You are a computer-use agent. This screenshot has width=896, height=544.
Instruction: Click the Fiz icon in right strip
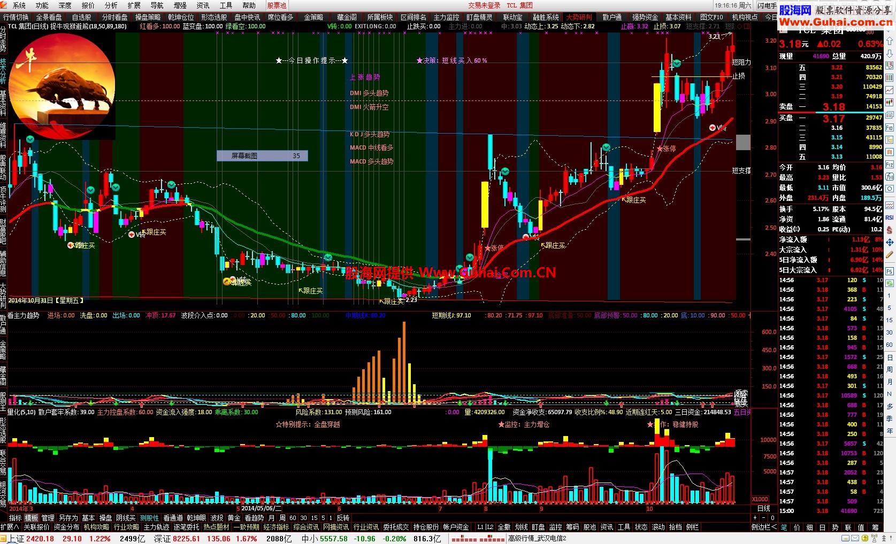point(890,164)
